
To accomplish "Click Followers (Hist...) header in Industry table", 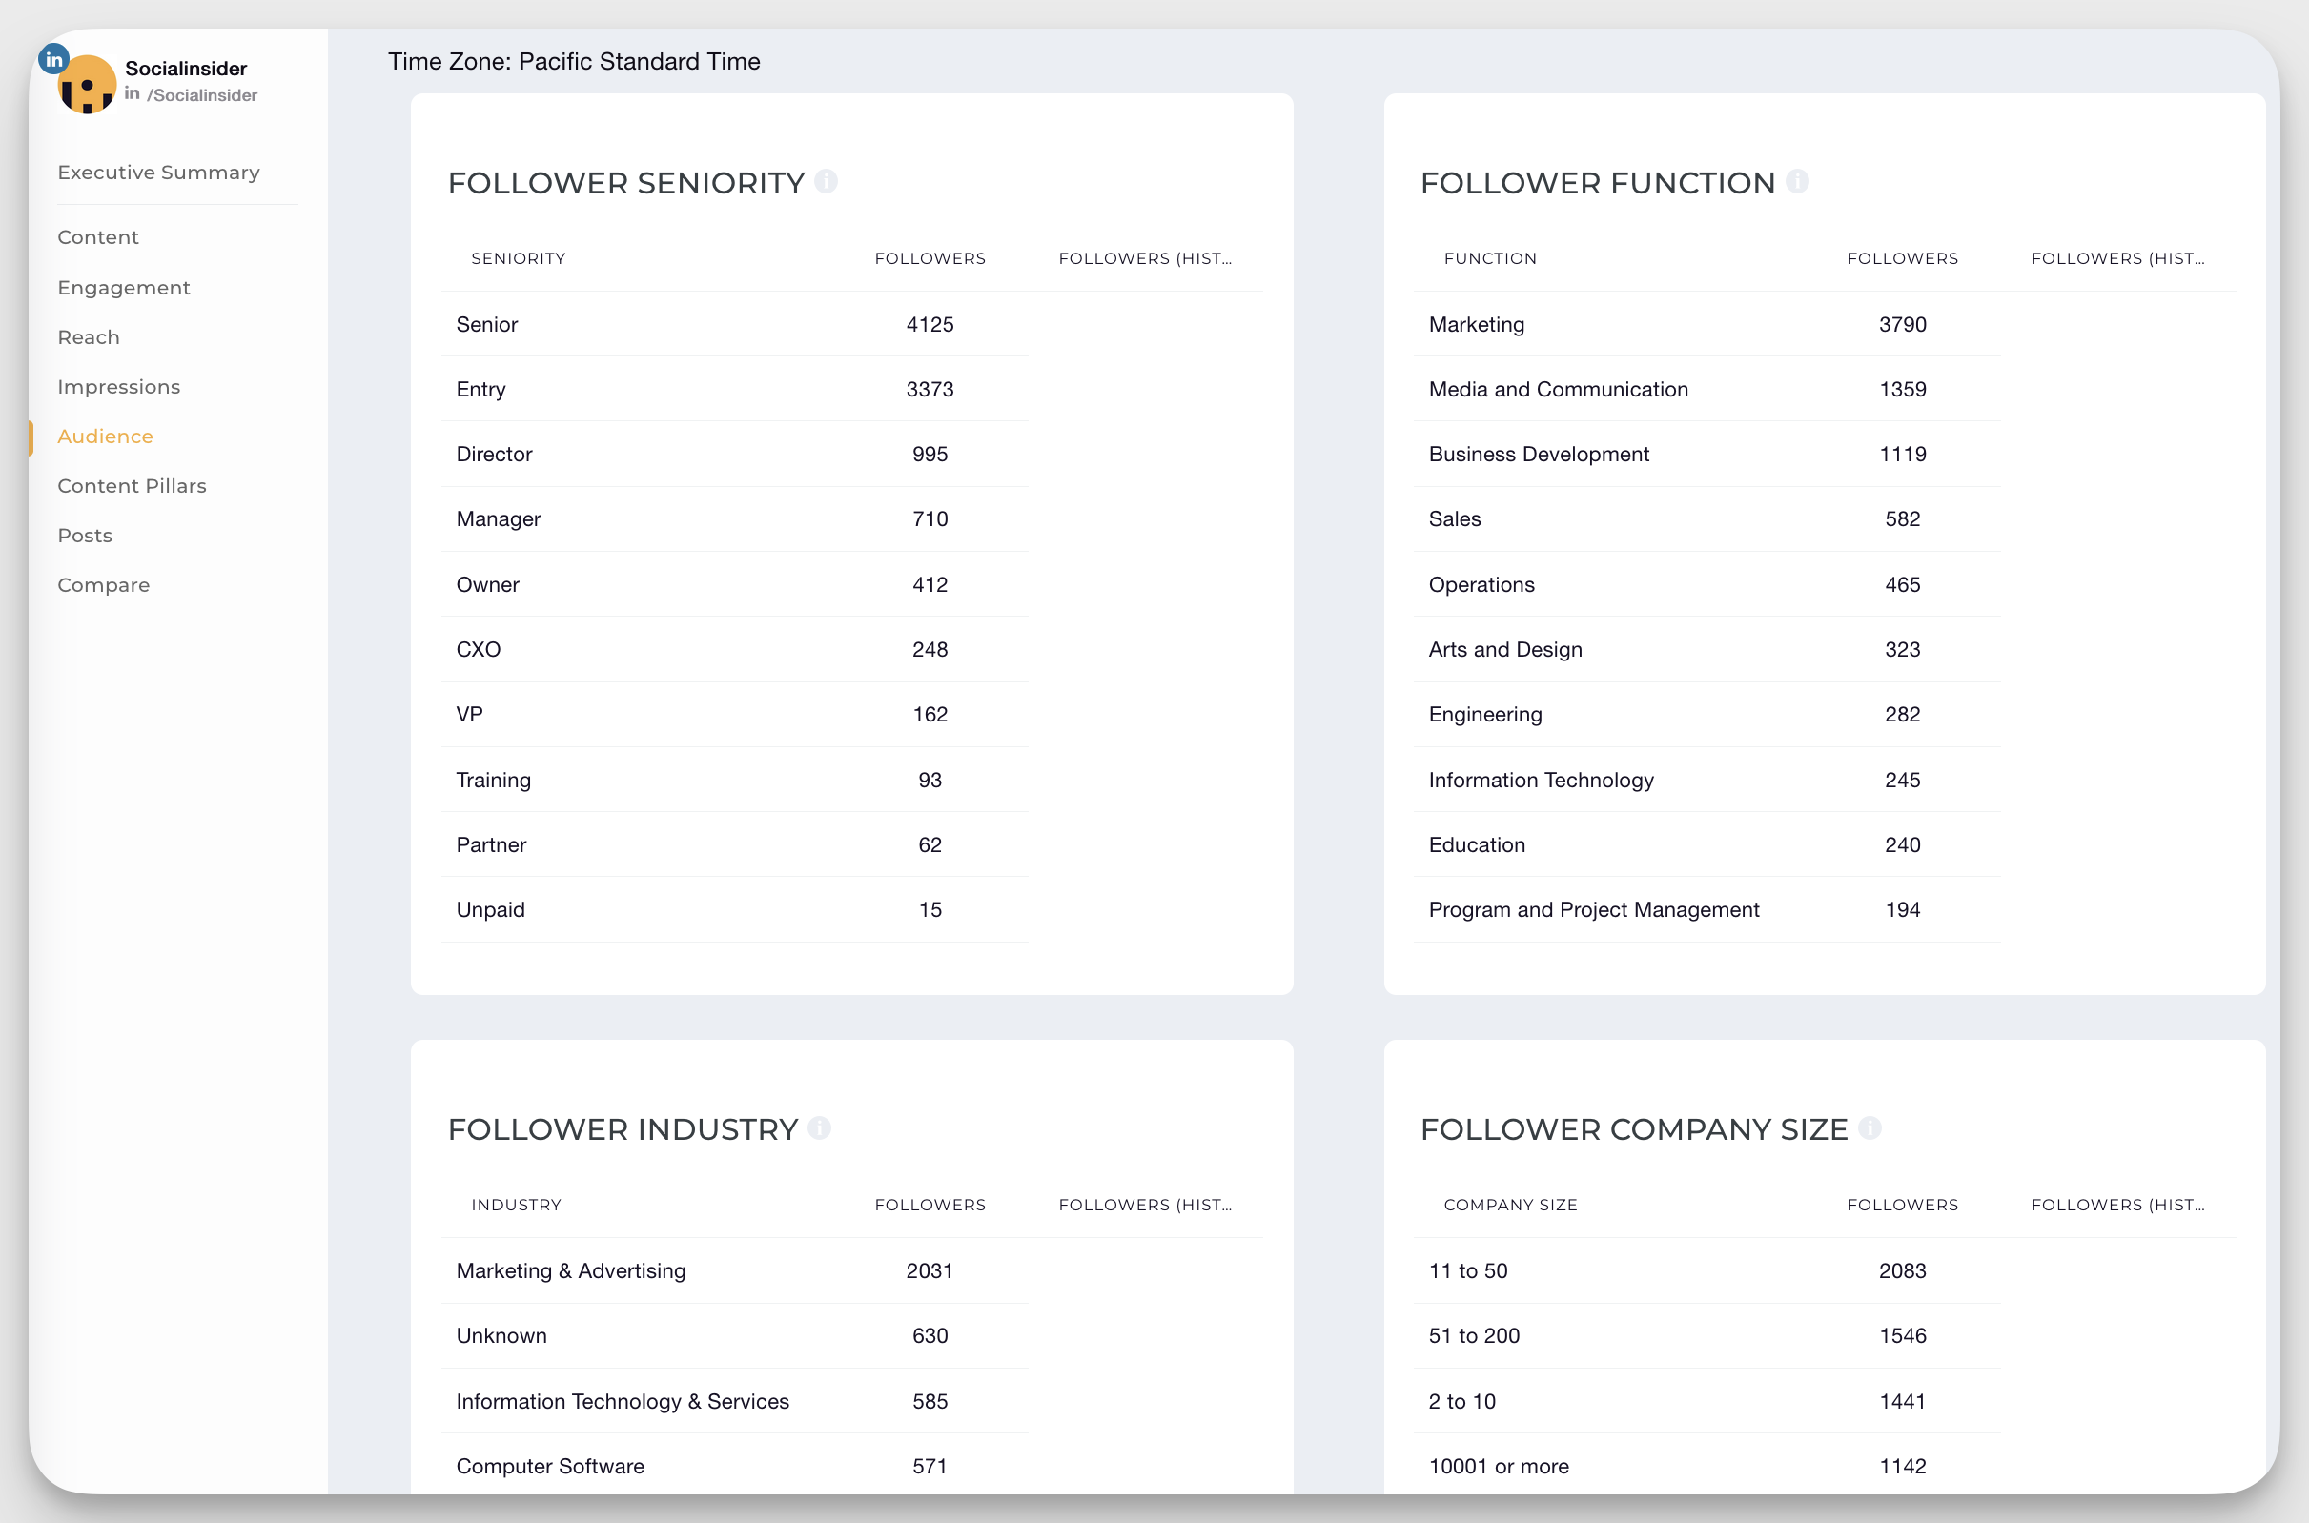I will pos(1144,1205).
